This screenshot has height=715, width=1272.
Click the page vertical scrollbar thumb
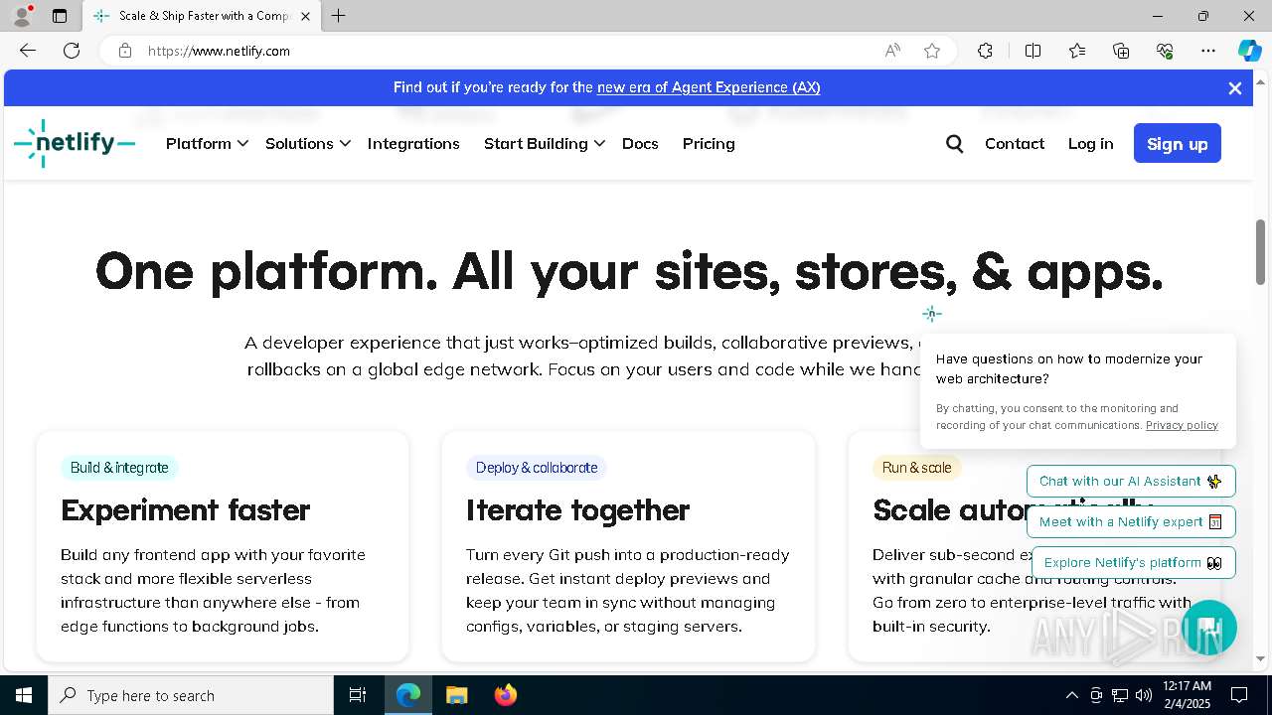click(x=1260, y=251)
